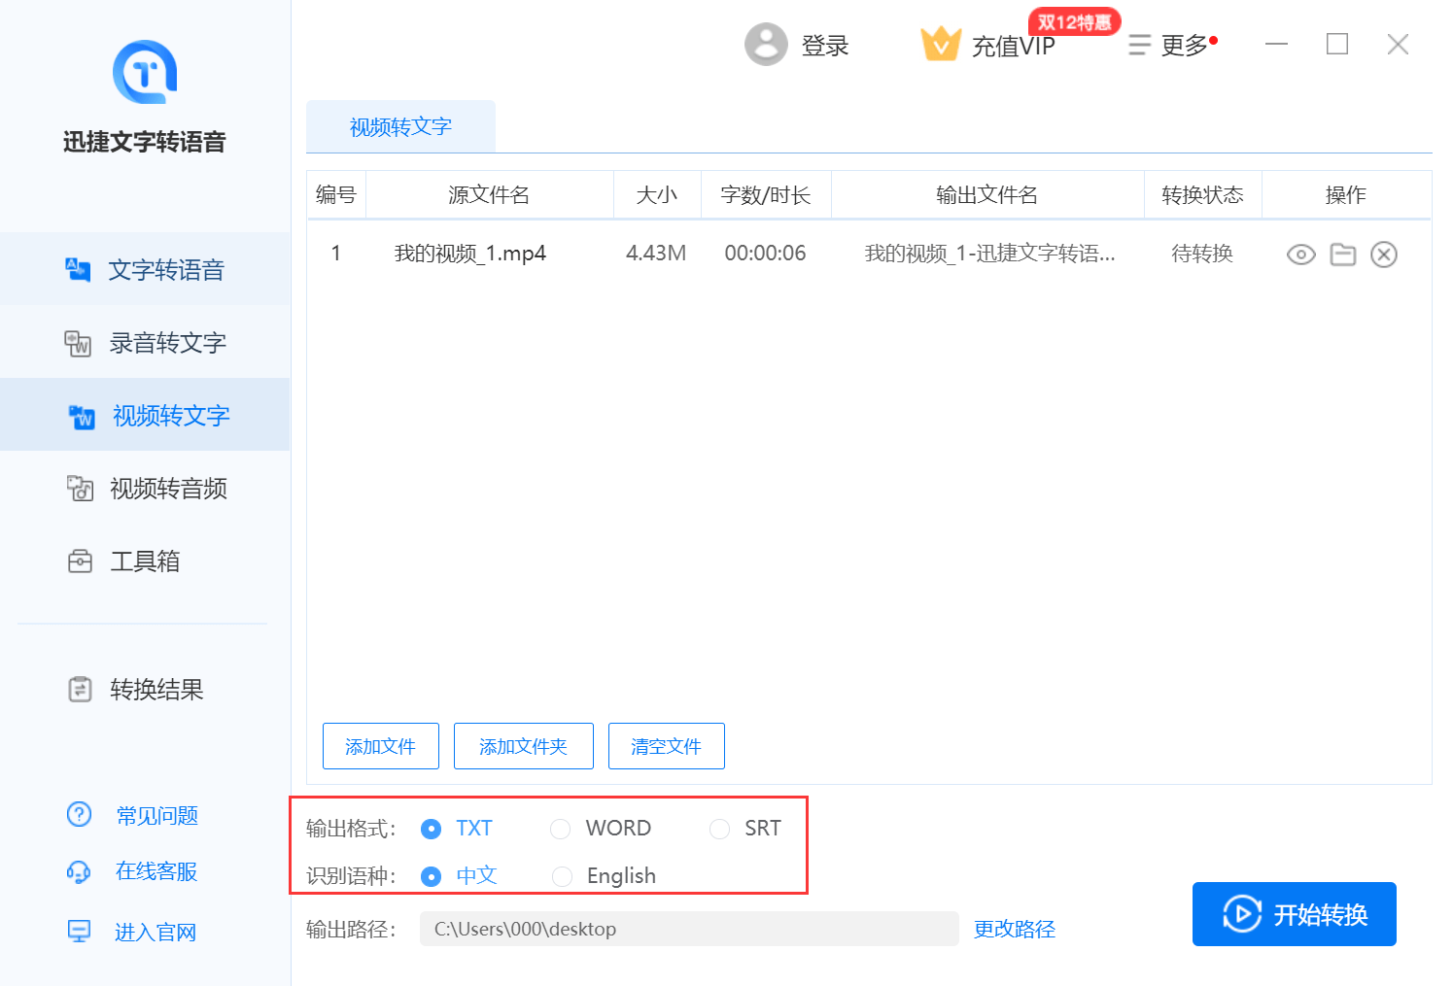Click 添加文件 to add files
The image size is (1453, 986).
point(380,746)
